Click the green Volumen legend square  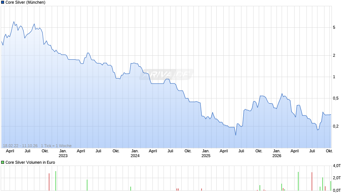(x=3, y=162)
